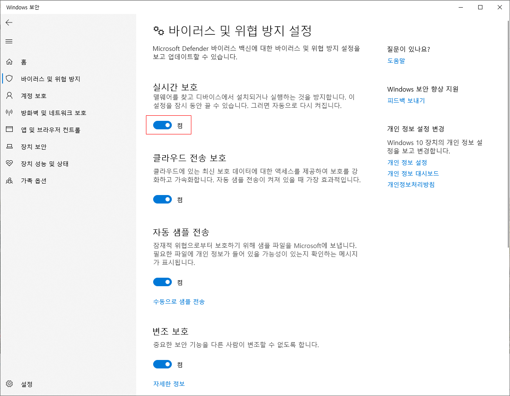Click 피드백 보내기 link
Image resolution: width=510 pixels, height=396 pixels.
pyautogui.click(x=406, y=100)
